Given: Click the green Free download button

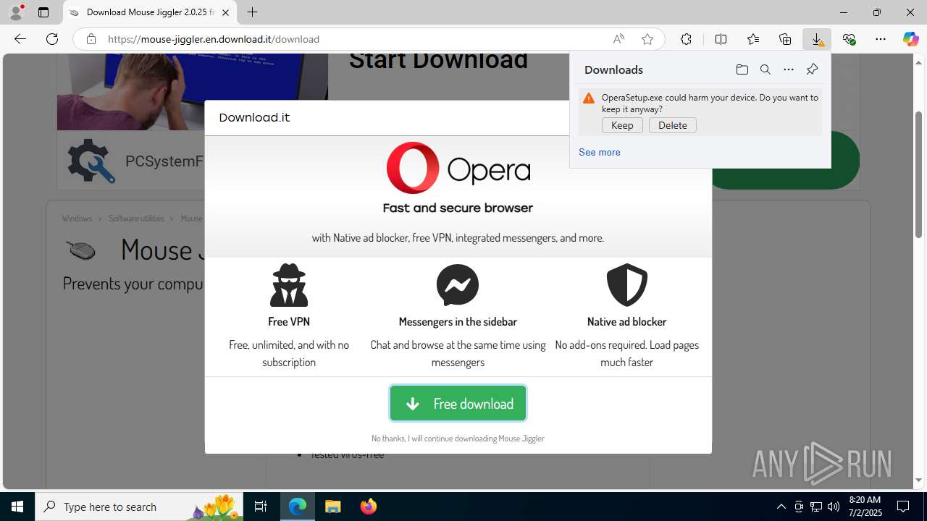Looking at the screenshot, I should click(x=458, y=403).
